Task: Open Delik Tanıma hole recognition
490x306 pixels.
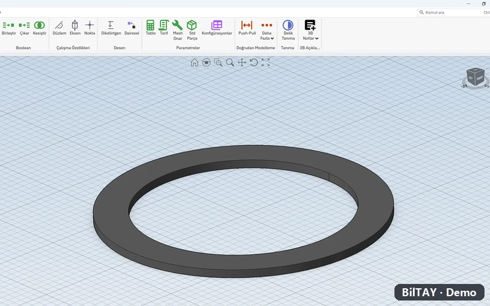Action: (288, 30)
